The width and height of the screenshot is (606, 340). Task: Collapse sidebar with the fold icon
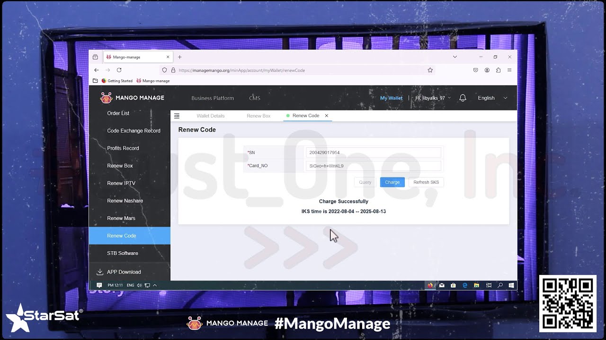[x=177, y=116]
